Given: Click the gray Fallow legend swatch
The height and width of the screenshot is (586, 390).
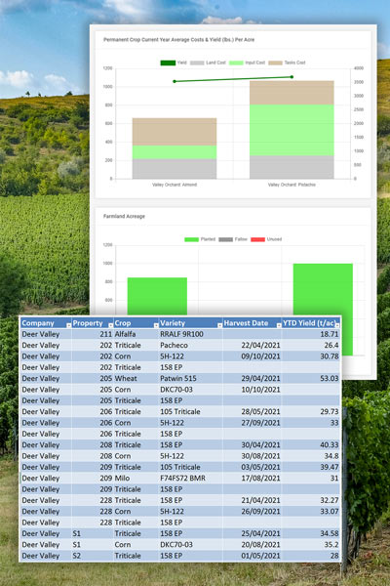Looking at the screenshot, I should point(226,239).
